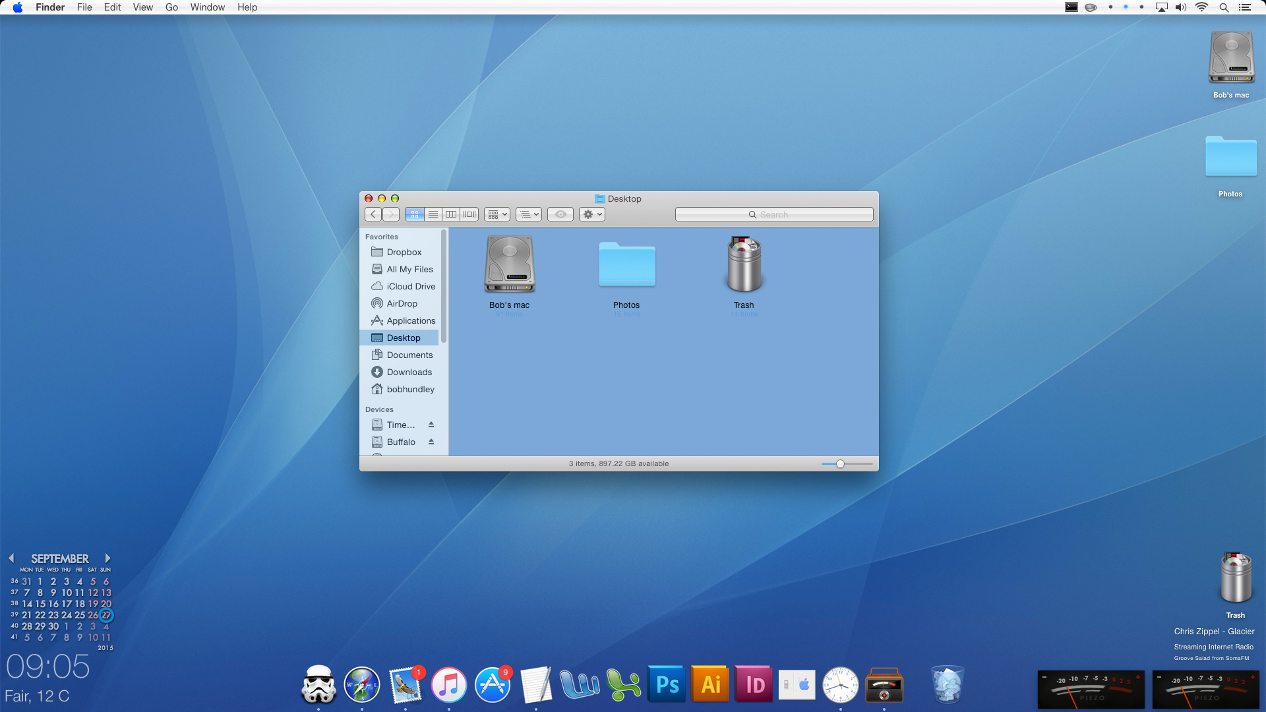Click the volume icon in menu bar
1266x712 pixels.
click(x=1181, y=7)
